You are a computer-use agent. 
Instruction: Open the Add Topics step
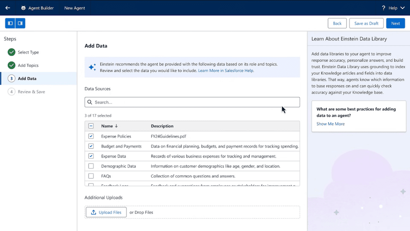(28, 65)
